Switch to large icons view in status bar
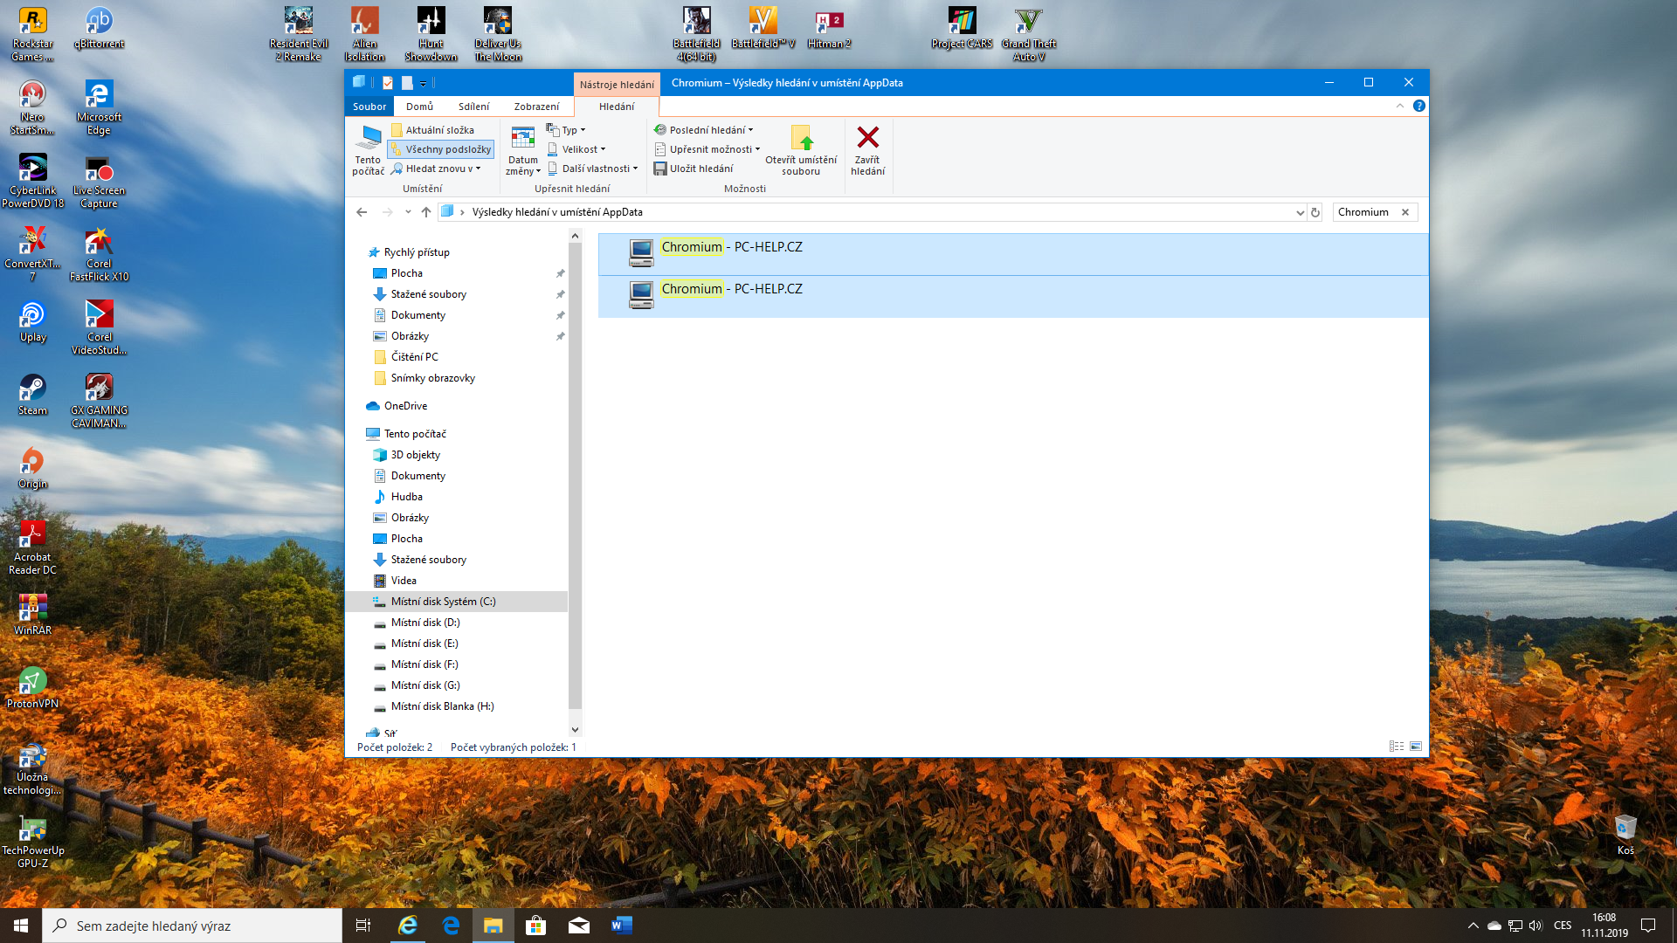This screenshot has height=943, width=1677. click(x=1416, y=747)
